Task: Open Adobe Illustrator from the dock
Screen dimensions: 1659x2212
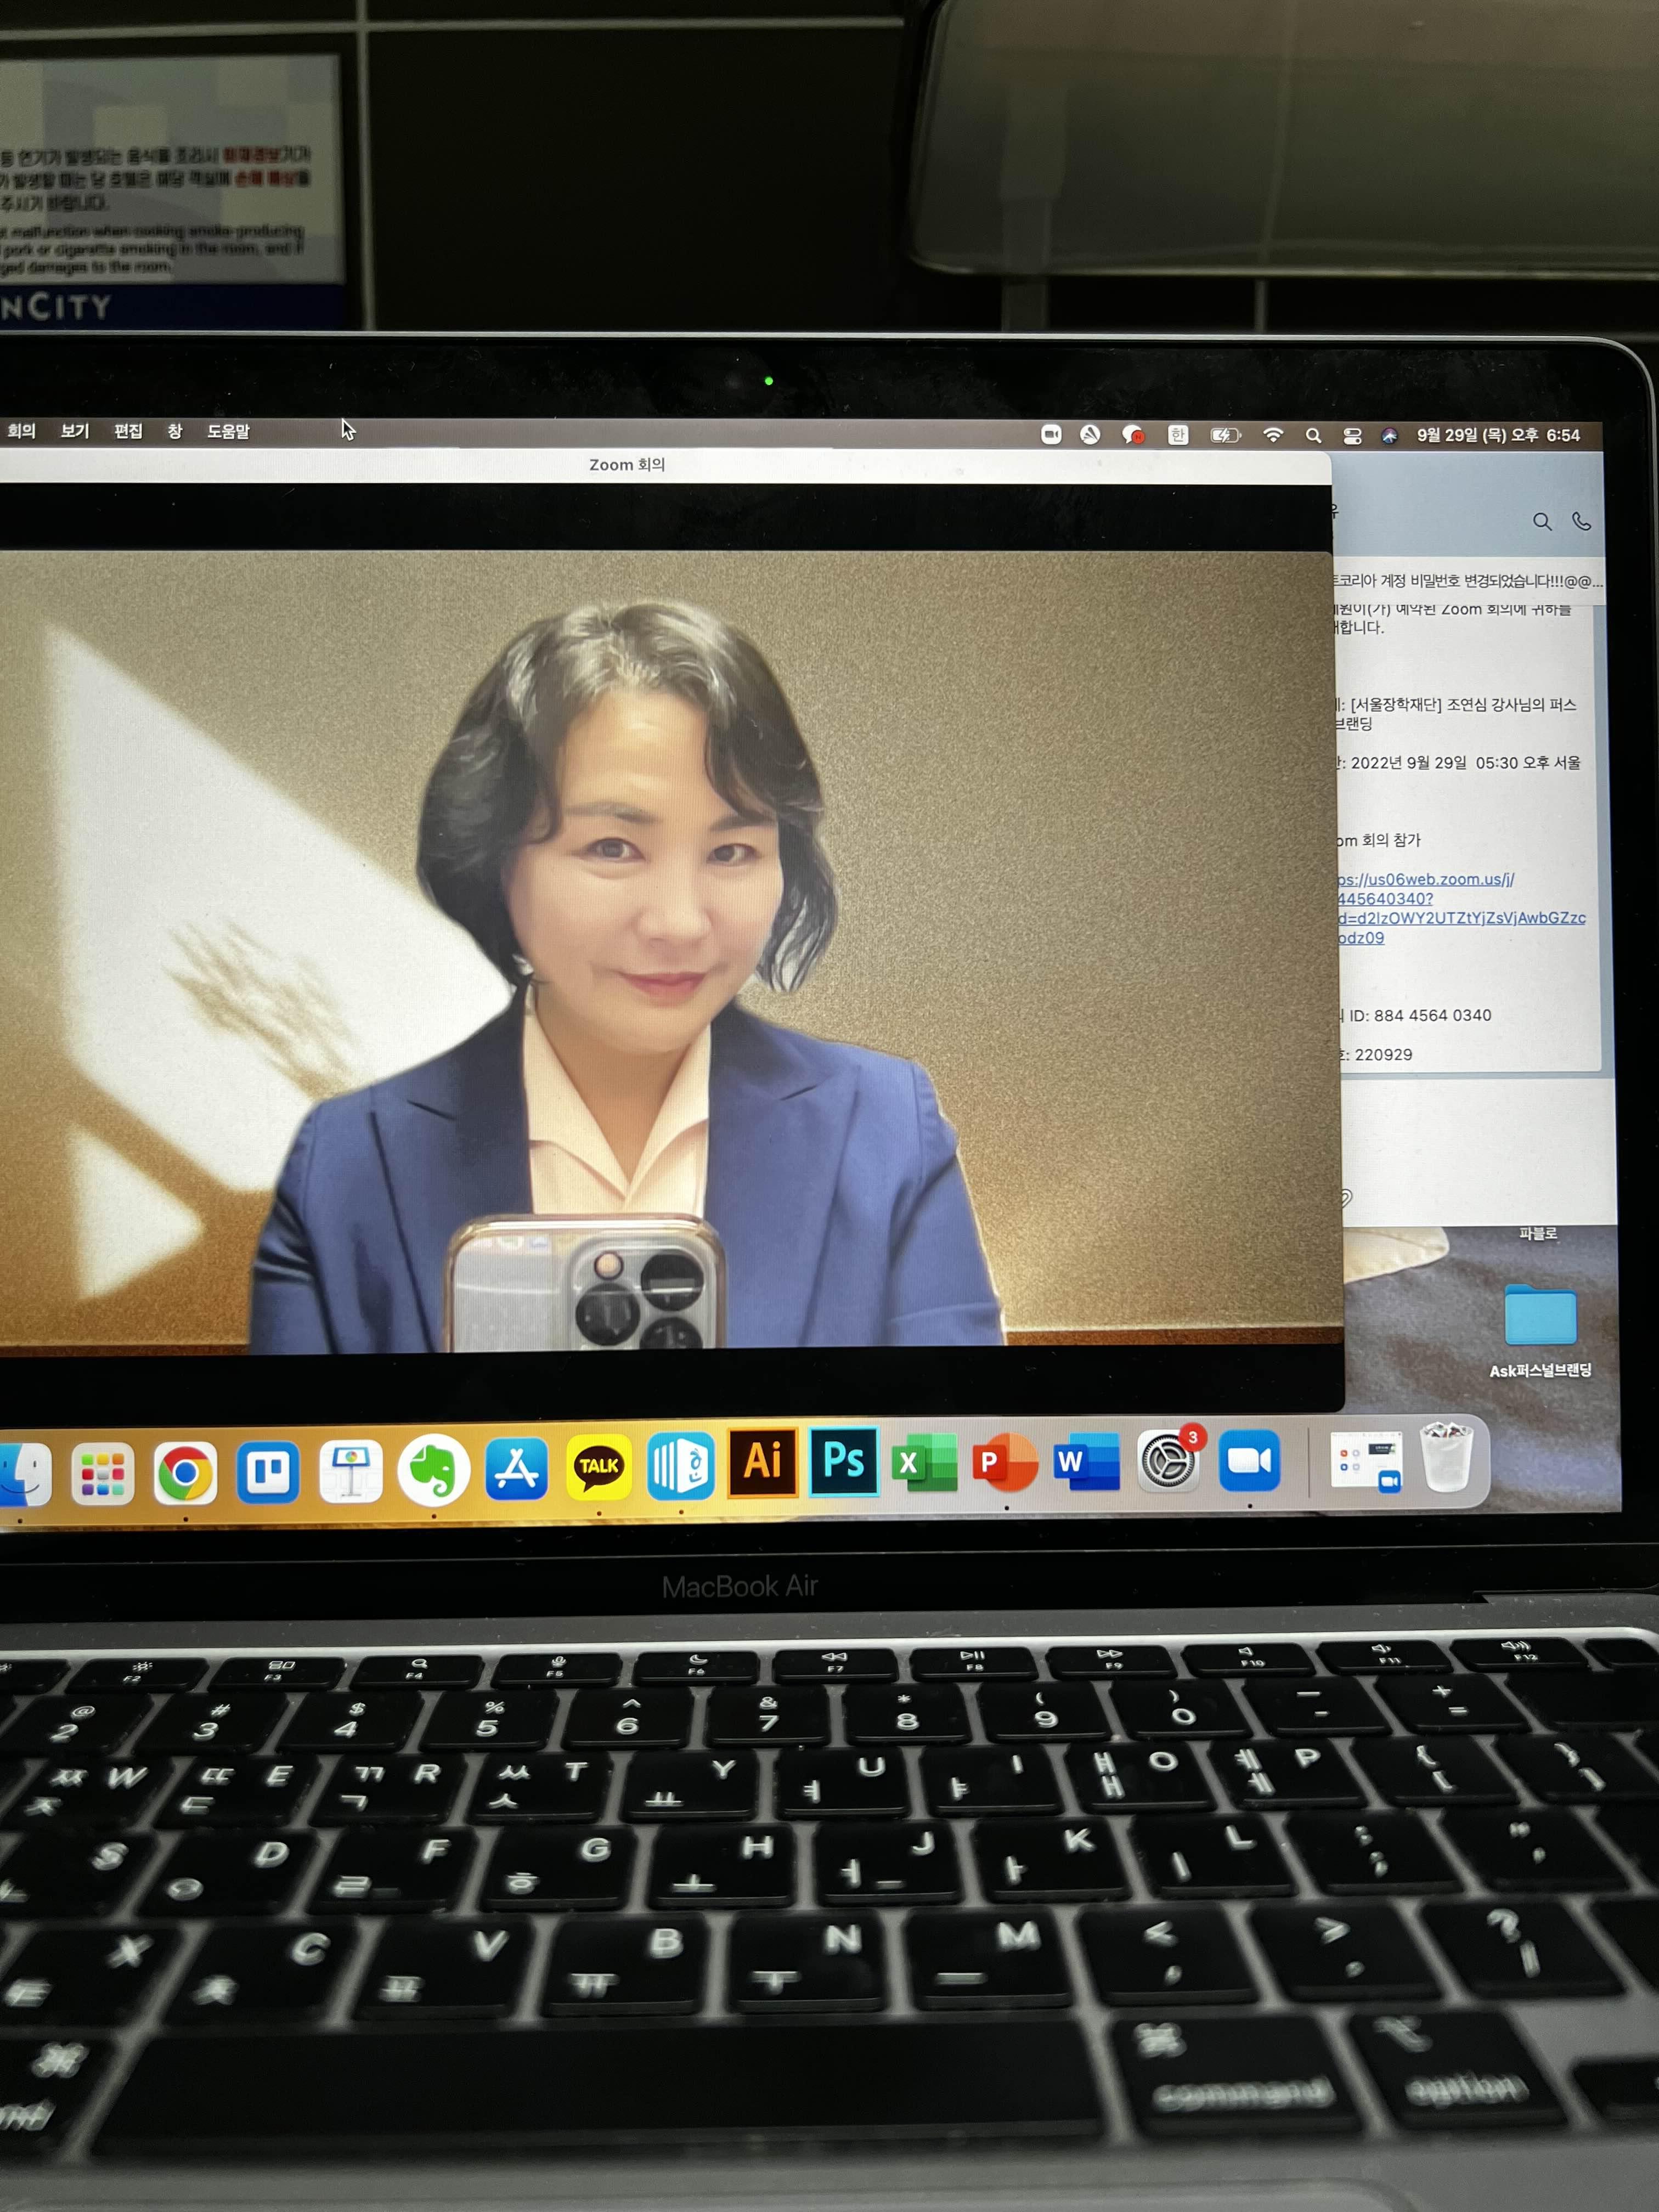Action: pos(762,1461)
